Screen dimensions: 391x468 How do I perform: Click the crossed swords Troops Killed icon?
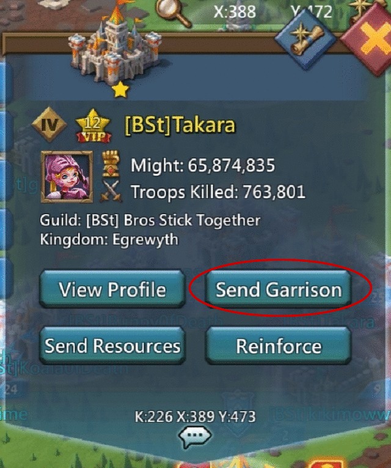click(x=111, y=191)
